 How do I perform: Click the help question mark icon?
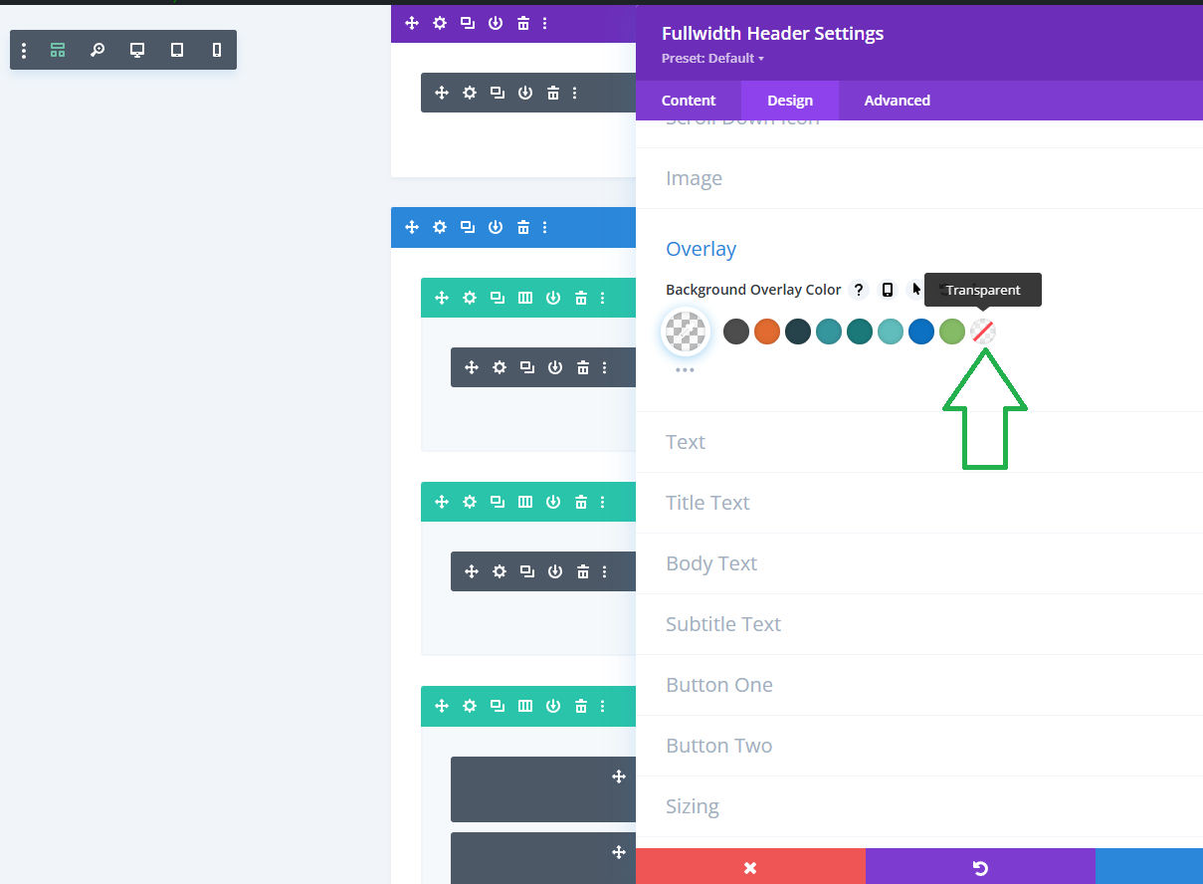point(860,290)
